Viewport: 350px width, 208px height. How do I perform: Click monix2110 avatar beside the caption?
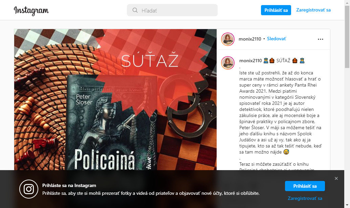pos(228,63)
